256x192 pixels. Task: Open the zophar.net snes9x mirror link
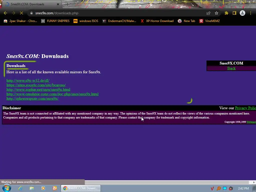tap(38, 89)
